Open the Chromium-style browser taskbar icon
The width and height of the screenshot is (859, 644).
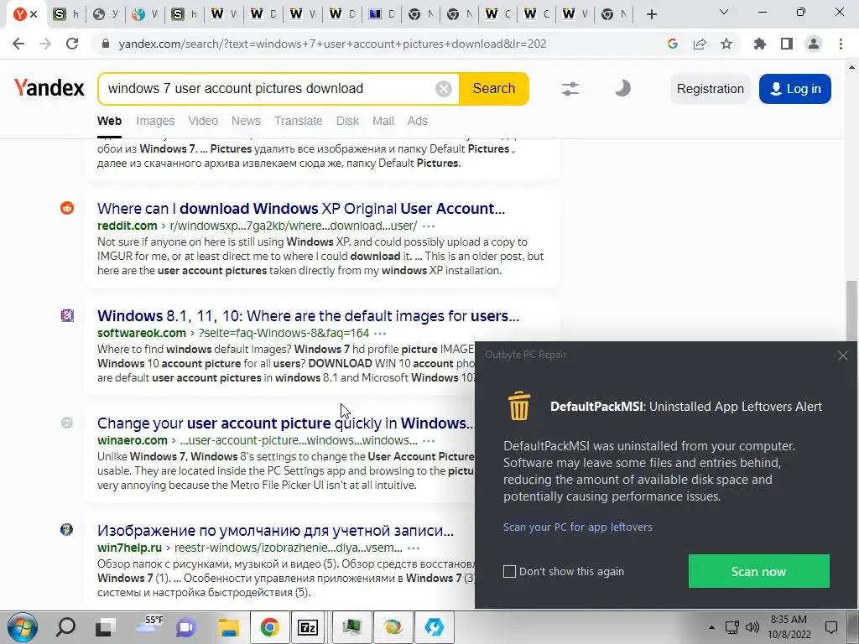point(393,627)
